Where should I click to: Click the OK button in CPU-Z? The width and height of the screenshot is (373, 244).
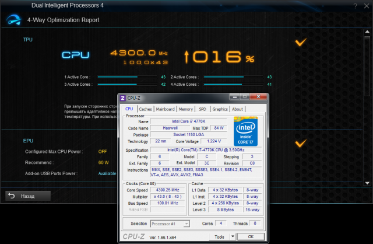tap(251, 236)
